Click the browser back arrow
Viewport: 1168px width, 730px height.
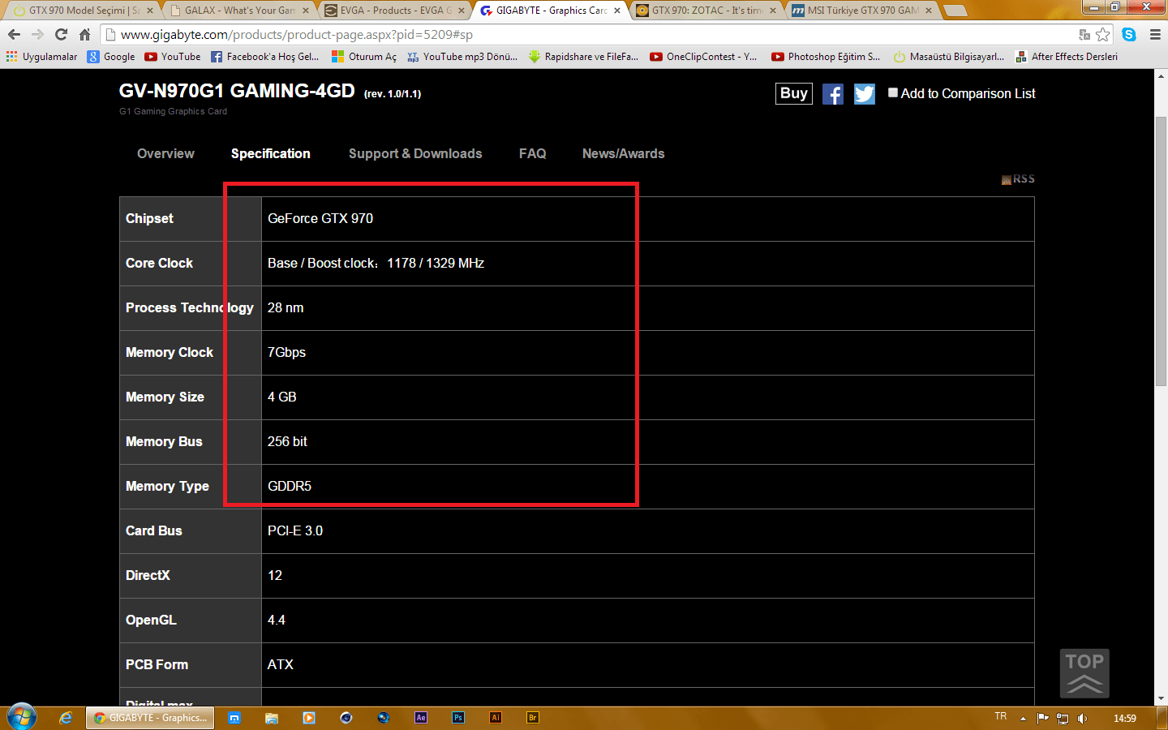point(14,34)
